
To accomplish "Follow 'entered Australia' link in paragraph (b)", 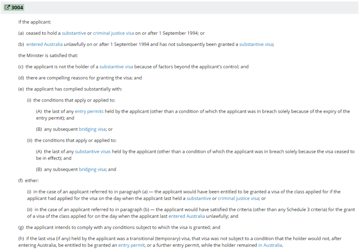I will click(45, 44).
